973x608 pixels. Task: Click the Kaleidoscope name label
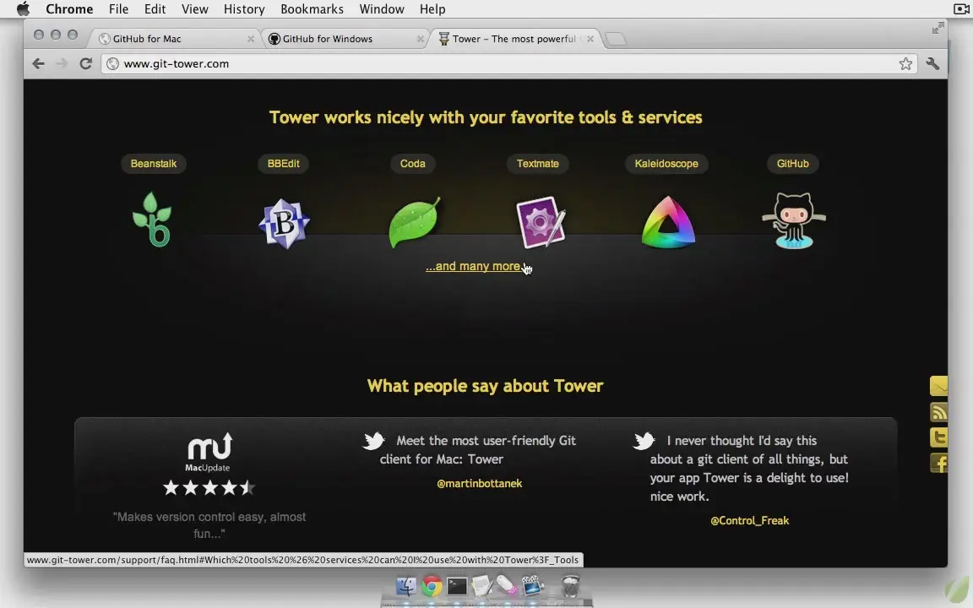tap(666, 164)
